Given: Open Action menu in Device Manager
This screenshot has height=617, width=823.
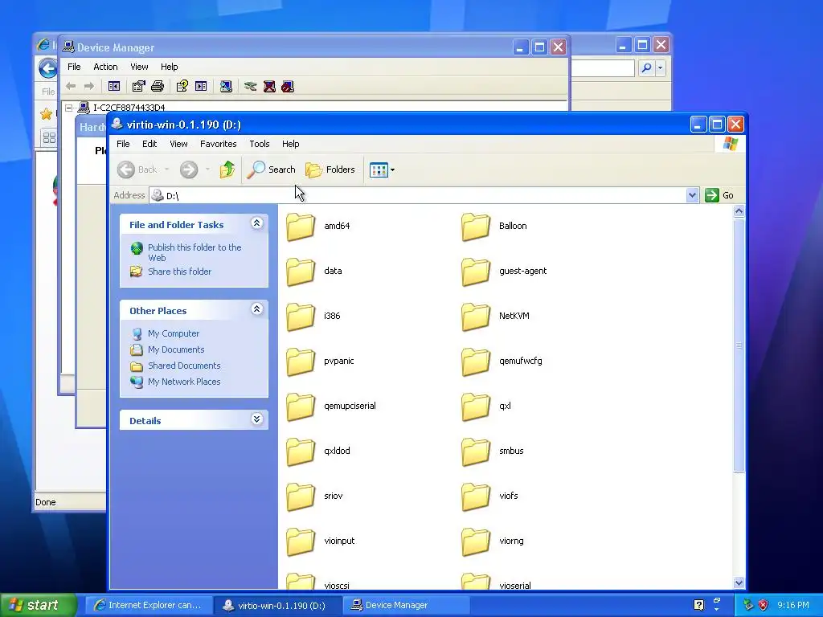Looking at the screenshot, I should click(x=105, y=67).
